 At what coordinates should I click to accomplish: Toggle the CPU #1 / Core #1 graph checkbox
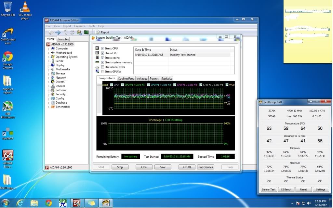click(122, 85)
